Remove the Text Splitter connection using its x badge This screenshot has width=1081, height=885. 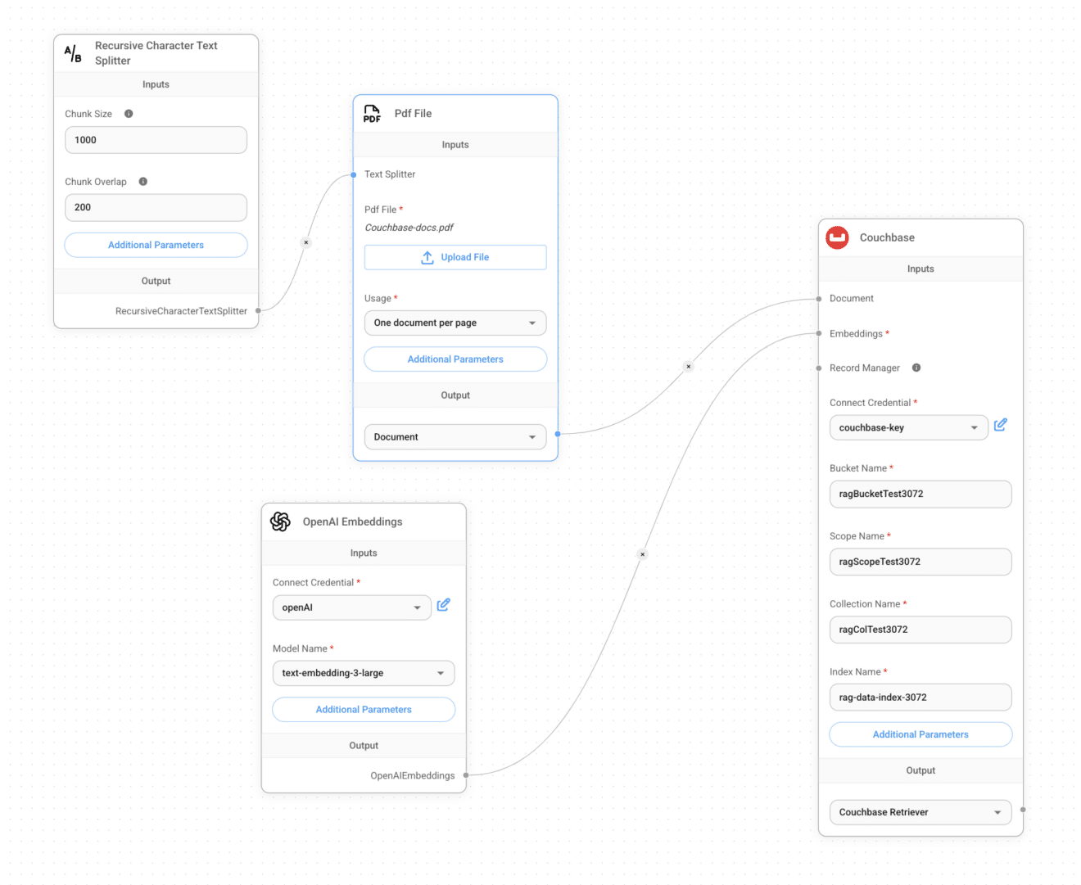click(305, 242)
